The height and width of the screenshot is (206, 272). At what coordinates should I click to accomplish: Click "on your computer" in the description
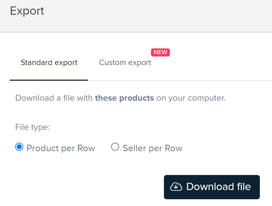(x=191, y=98)
